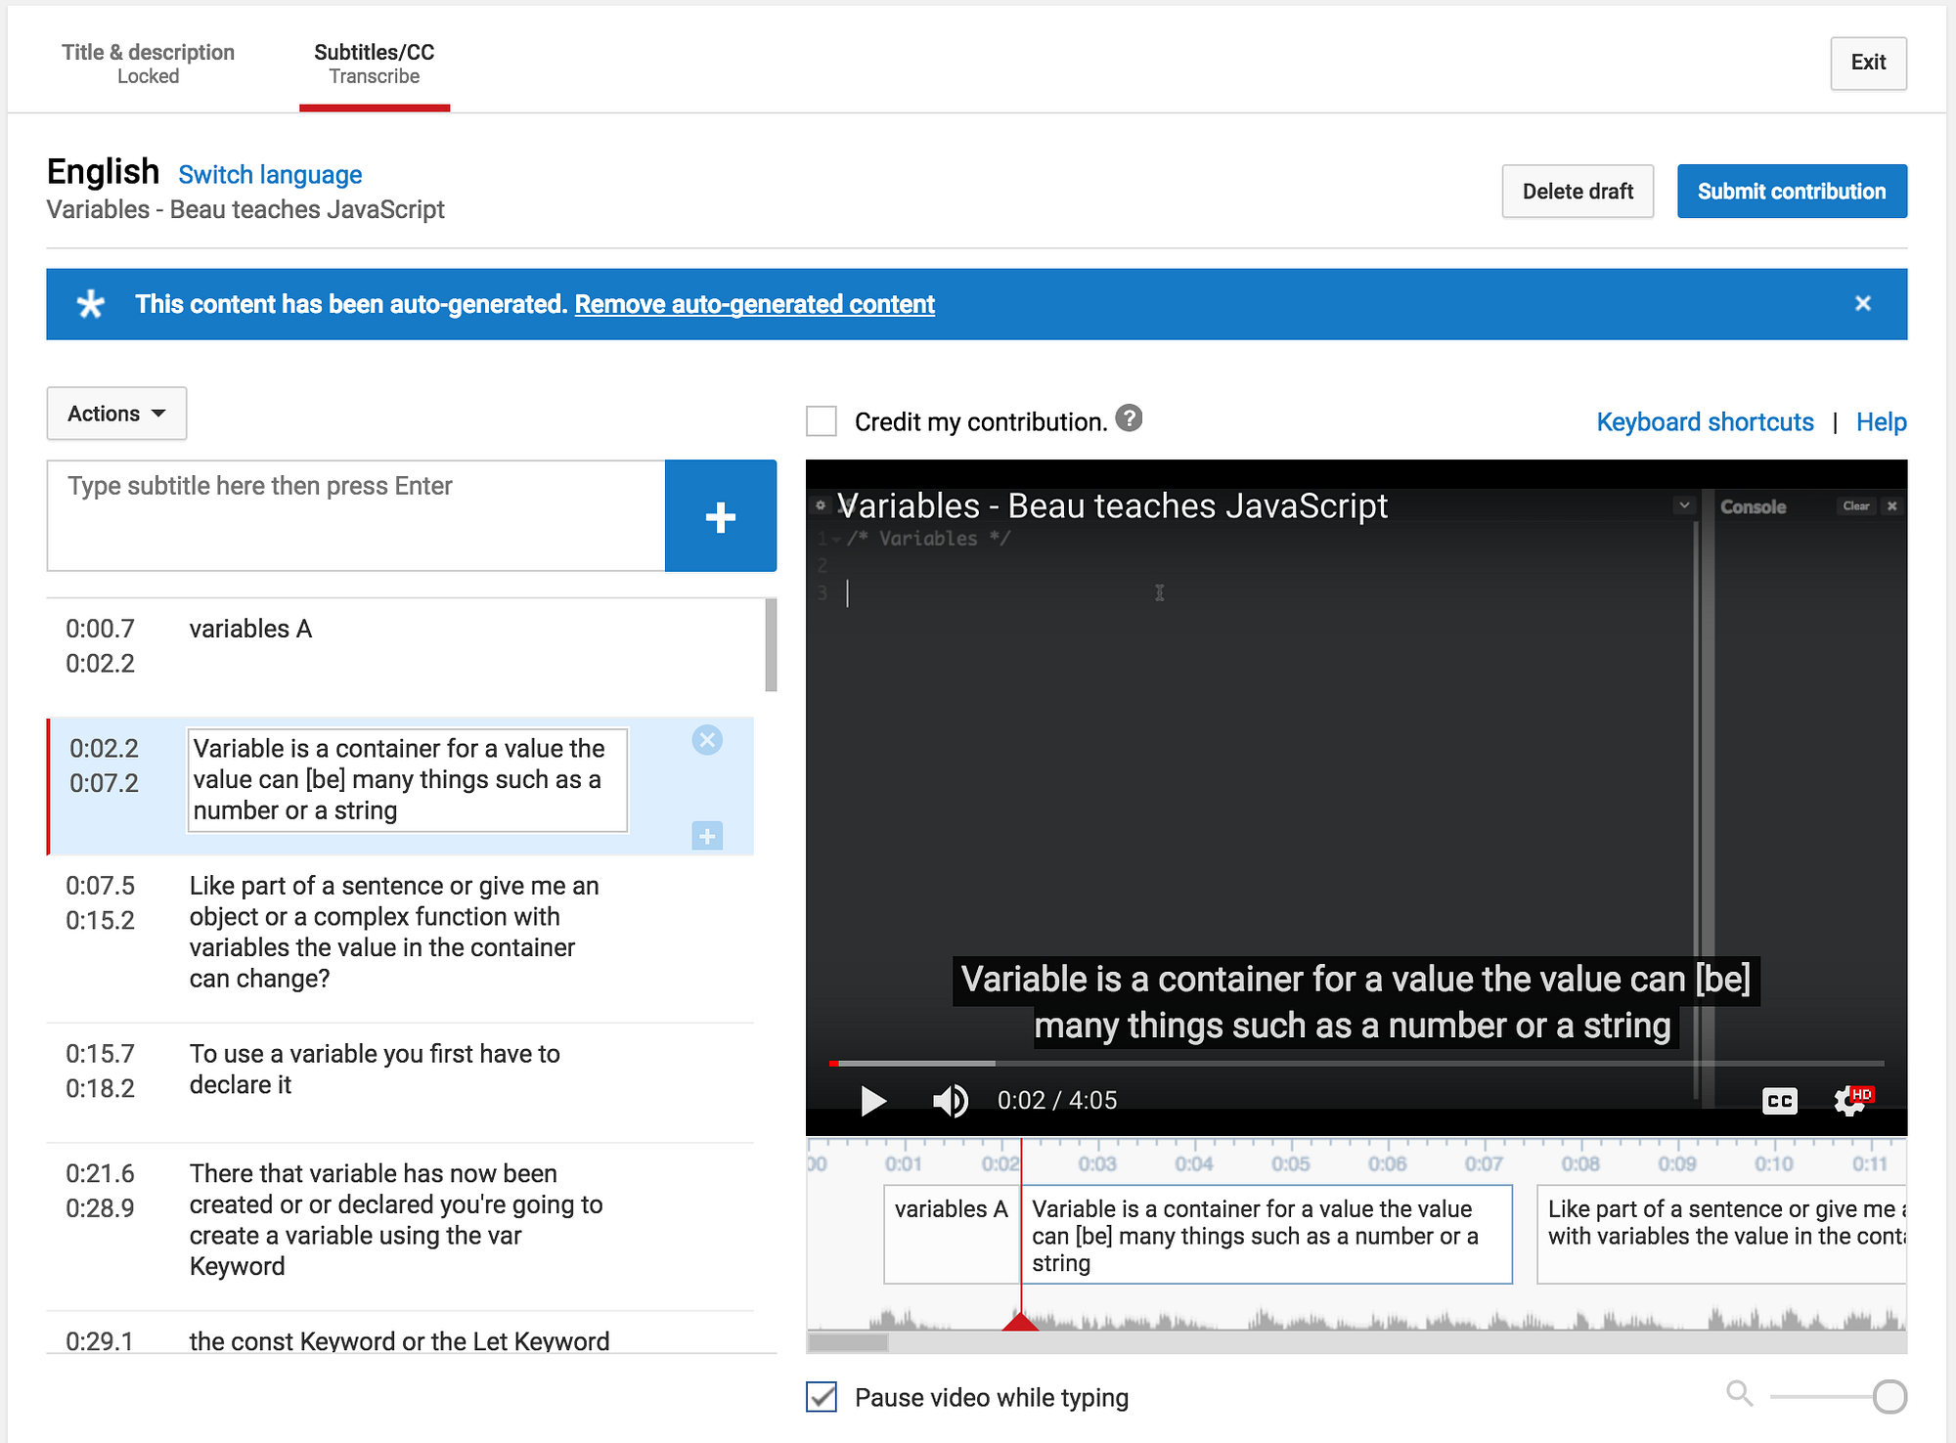Delete the subtitle at 0:02.2 with the X icon
Screen dimensions: 1956x1443
click(x=706, y=740)
